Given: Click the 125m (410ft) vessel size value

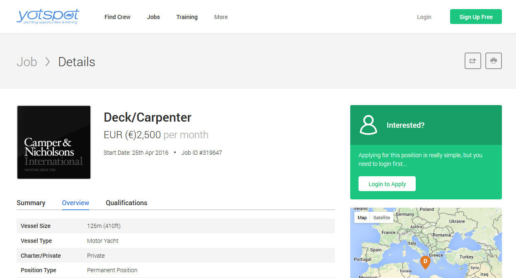Looking at the screenshot, I should pyautogui.click(x=104, y=226).
